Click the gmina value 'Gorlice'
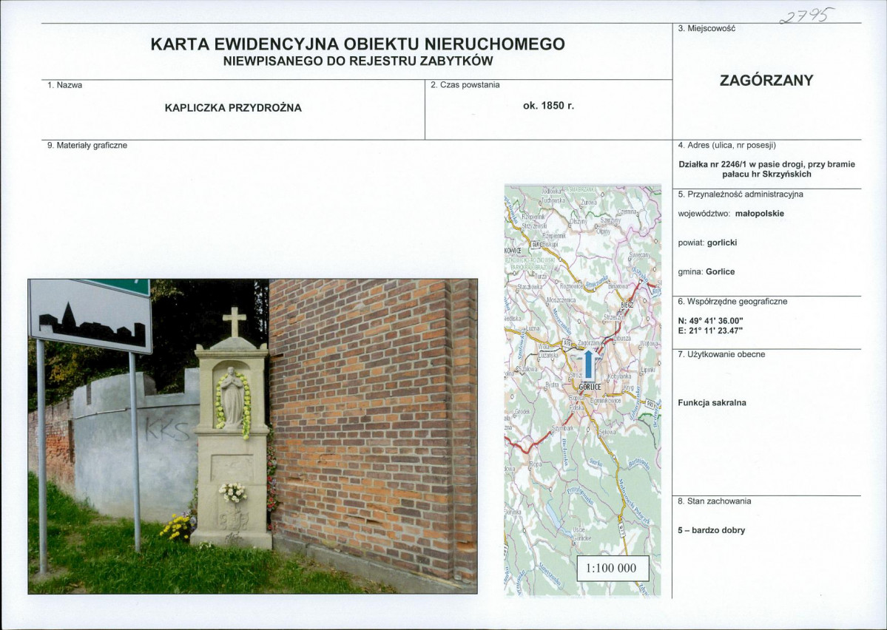The width and height of the screenshot is (887, 630). [x=720, y=272]
